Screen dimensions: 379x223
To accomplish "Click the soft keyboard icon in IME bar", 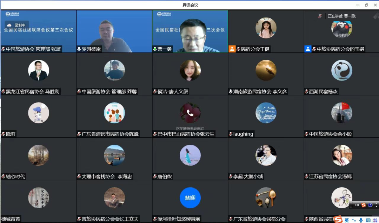I will tap(368, 220).
